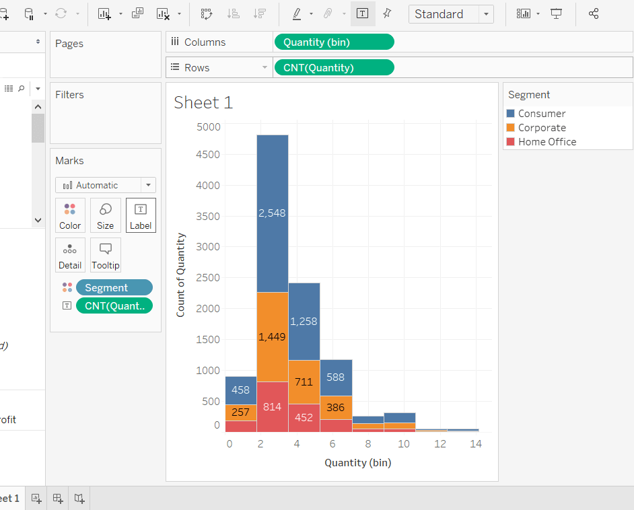This screenshot has height=510, width=634.
Task: Click the Tooltip marks card button
Action: click(106, 255)
